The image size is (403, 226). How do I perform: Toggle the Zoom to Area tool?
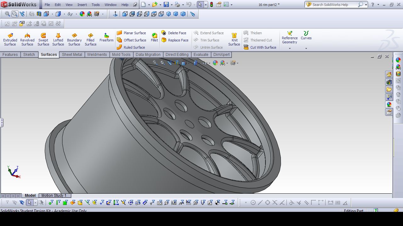point(15,14)
